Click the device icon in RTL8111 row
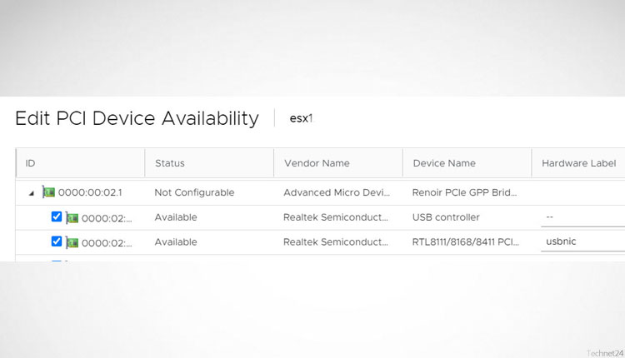Screen dimensions: 625x358 pyautogui.click(x=72, y=242)
